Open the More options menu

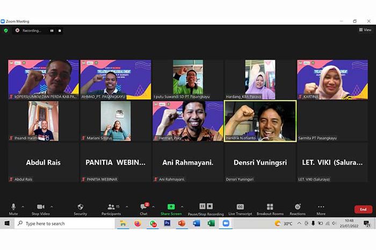tap(321, 209)
